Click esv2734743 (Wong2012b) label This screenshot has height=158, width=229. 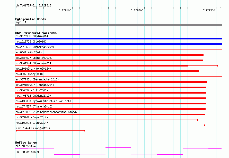33,128
